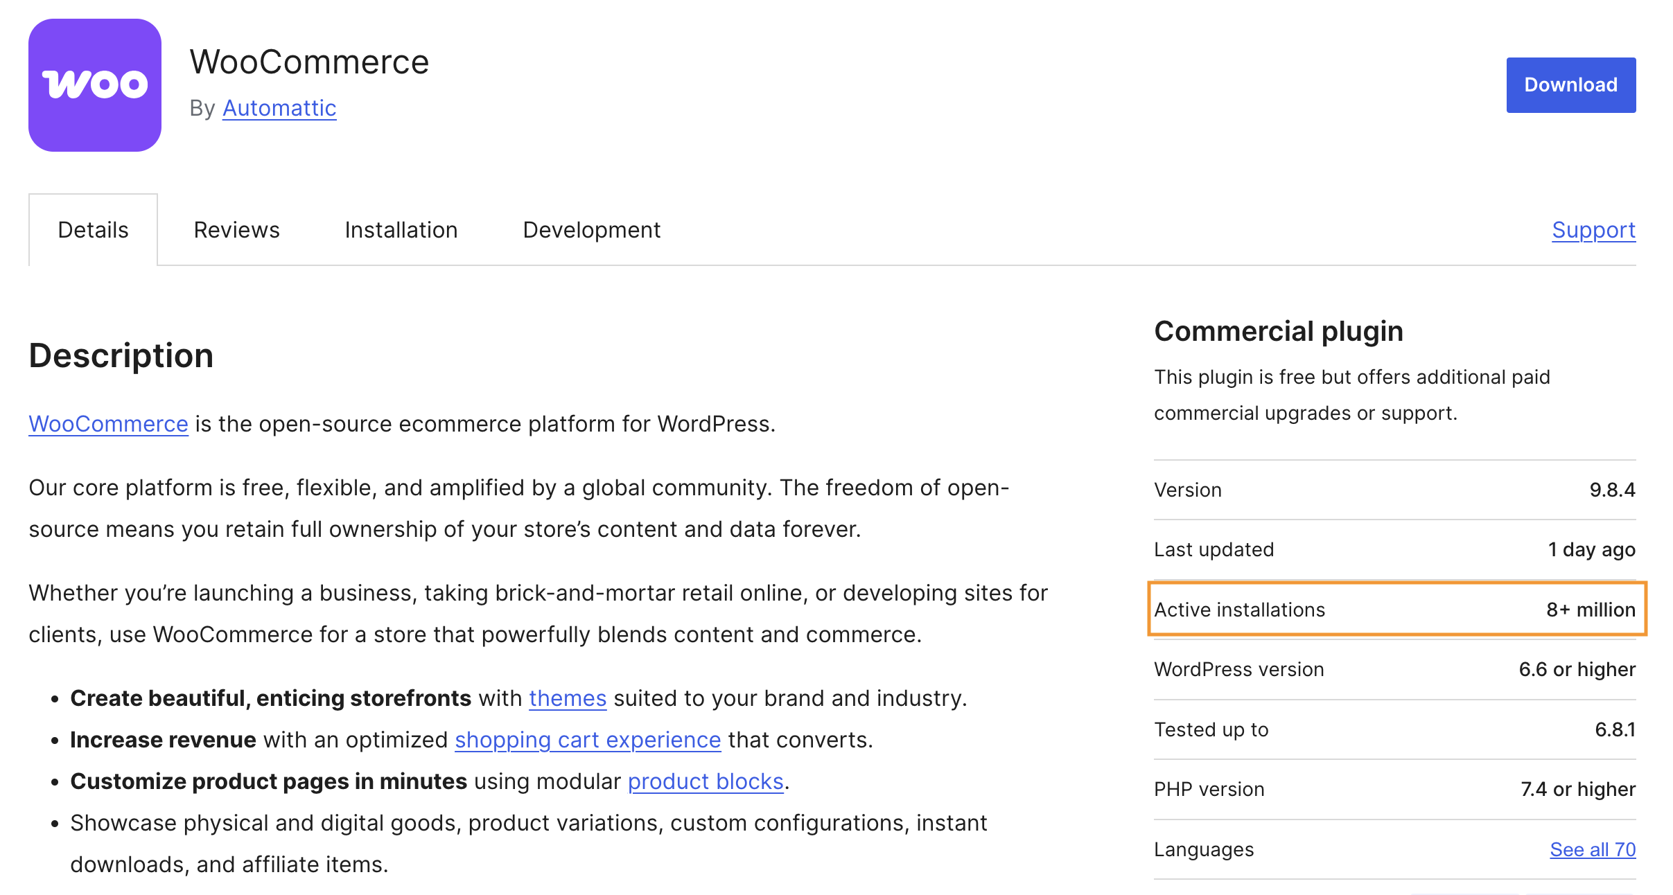Open the Installation tab
The width and height of the screenshot is (1673, 895).
(x=401, y=230)
